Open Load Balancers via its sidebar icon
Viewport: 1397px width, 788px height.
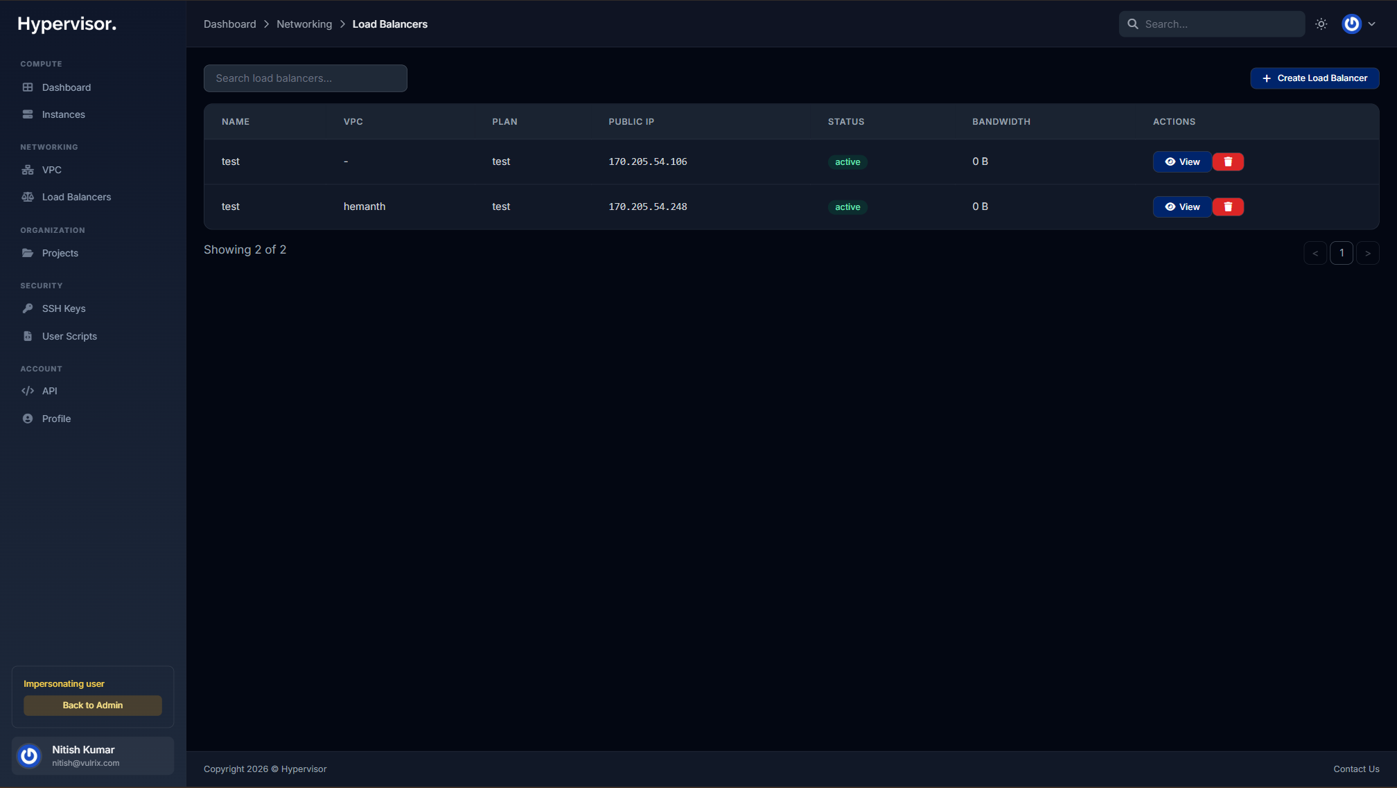pyautogui.click(x=27, y=197)
